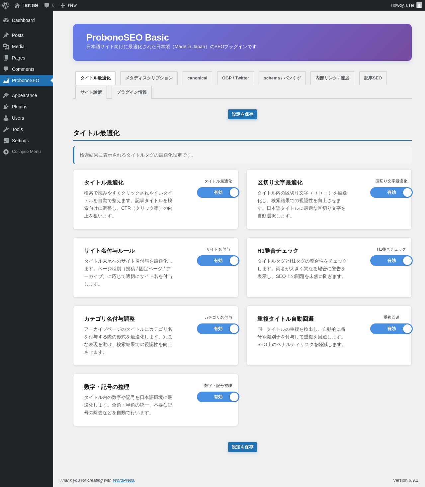The height and width of the screenshot is (487, 425).
Task: Click the comments bubble icon in admin bar
Action: click(47, 5)
